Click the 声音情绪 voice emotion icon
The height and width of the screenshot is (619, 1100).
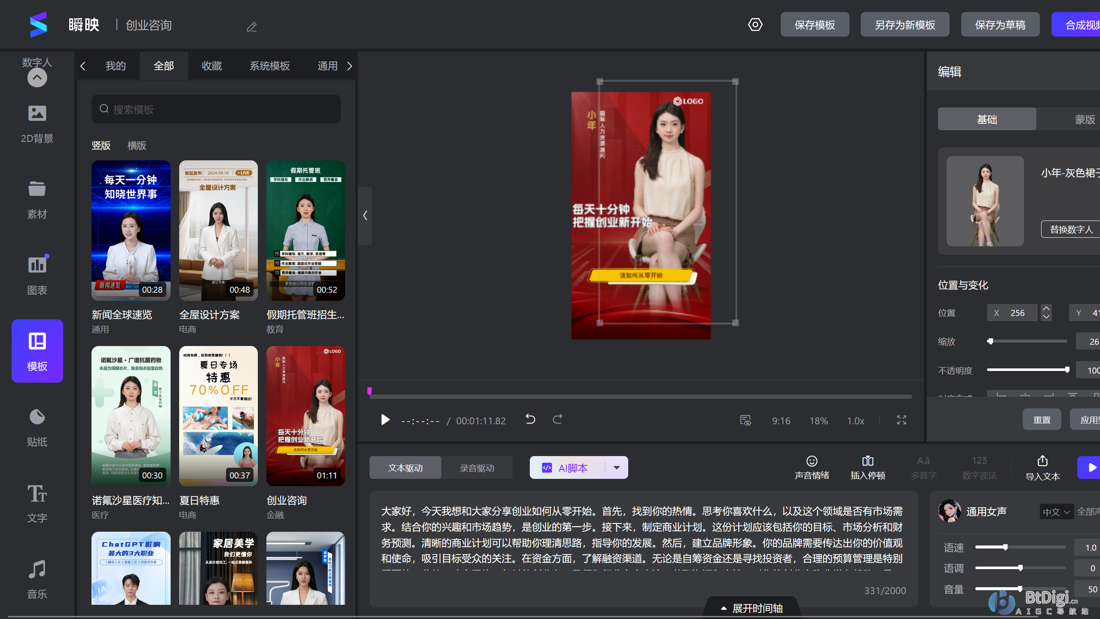tap(811, 467)
